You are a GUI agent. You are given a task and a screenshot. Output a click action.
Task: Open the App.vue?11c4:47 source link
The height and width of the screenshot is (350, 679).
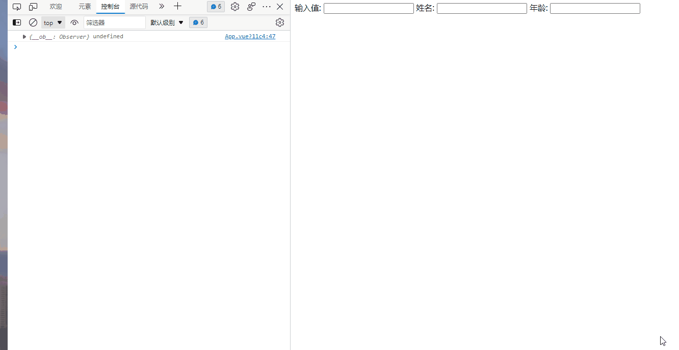tap(250, 37)
